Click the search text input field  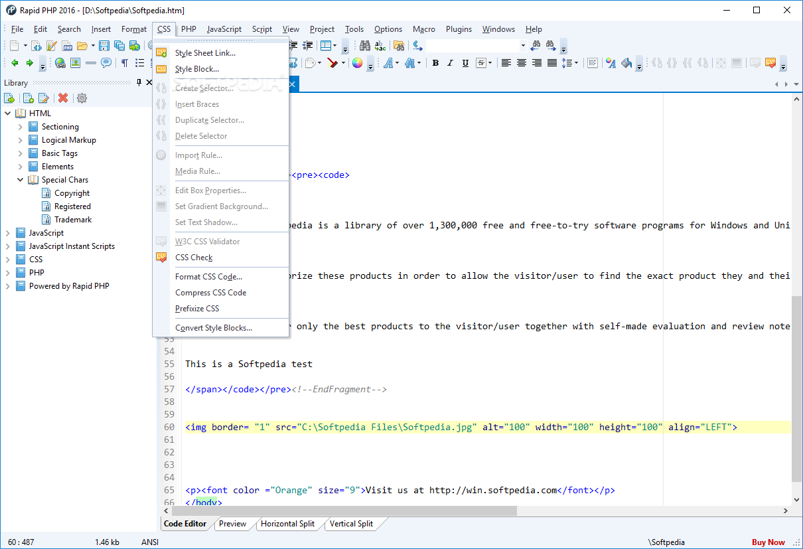click(x=472, y=46)
